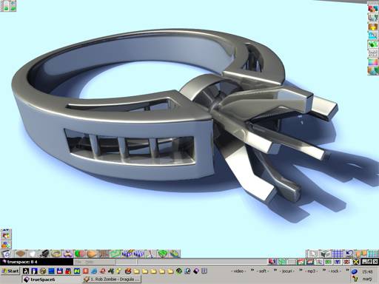Select the white polyhedron tool icon
This screenshot has width=379, height=284.
point(33,254)
